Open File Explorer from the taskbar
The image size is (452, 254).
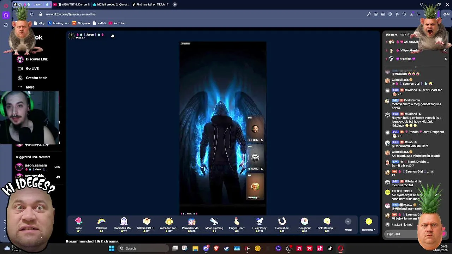pyautogui.click(x=195, y=248)
